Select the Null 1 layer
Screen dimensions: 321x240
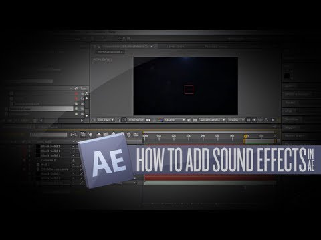tap(45, 165)
